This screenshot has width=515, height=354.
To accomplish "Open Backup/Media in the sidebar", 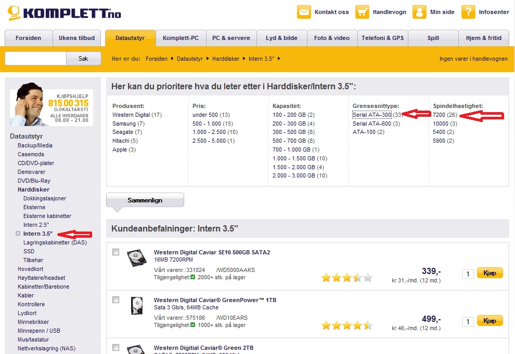I will coord(35,145).
